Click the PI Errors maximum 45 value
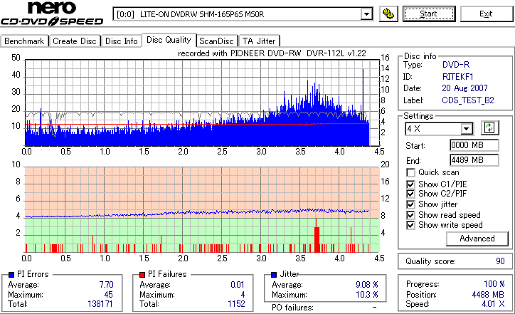 click(x=108, y=295)
